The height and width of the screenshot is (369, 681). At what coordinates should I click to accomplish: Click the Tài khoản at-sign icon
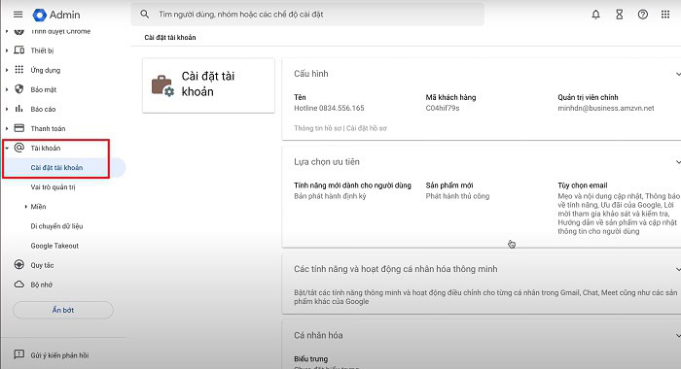pyautogui.click(x=19, y=148)
